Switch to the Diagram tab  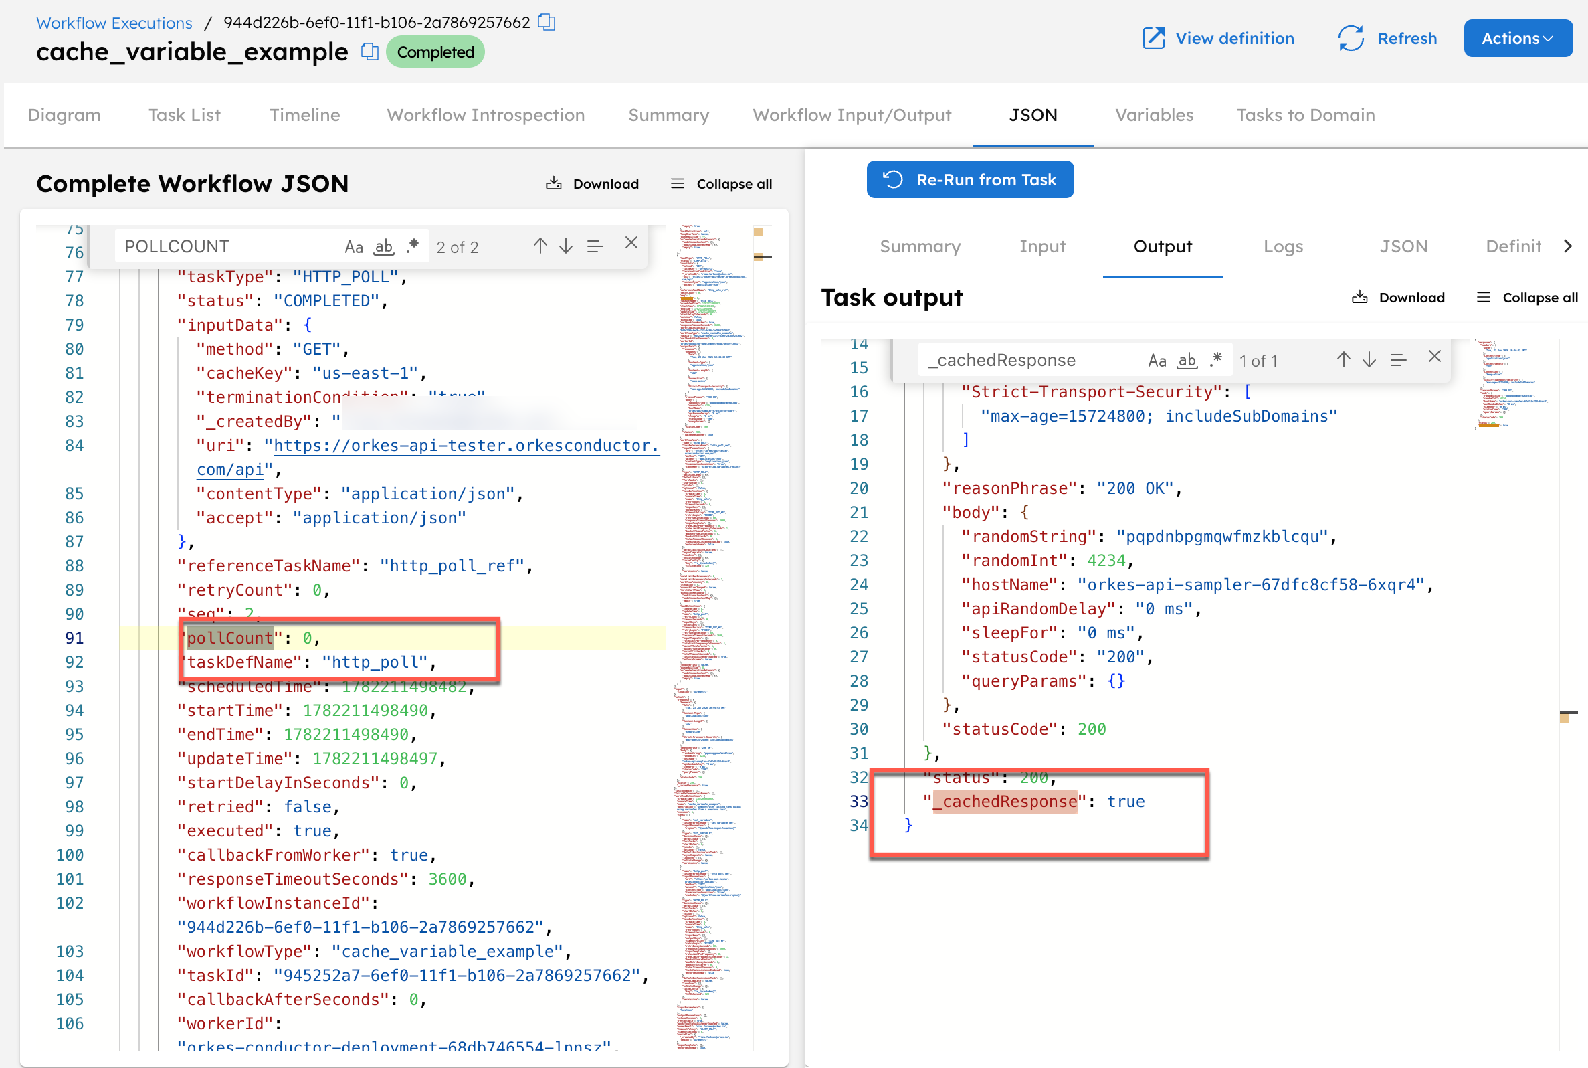65,115
